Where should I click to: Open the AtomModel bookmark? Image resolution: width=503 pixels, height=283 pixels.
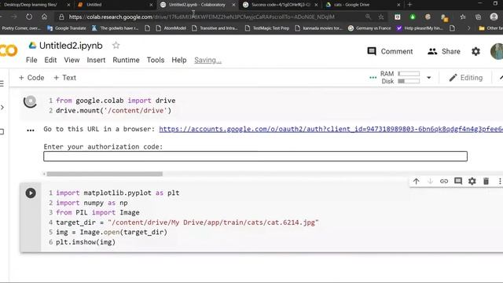[171, 28]
